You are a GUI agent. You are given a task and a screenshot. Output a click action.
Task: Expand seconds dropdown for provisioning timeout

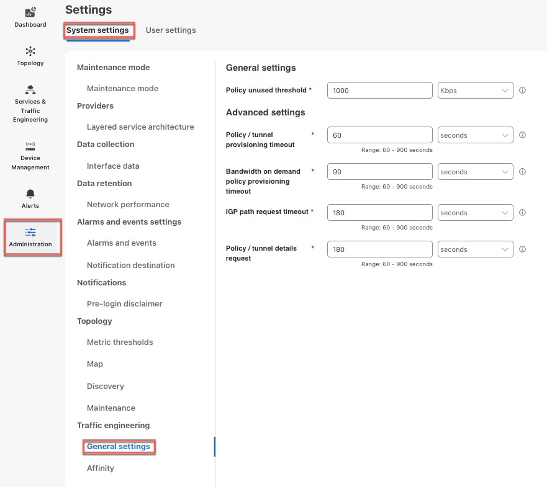(475, 135)
